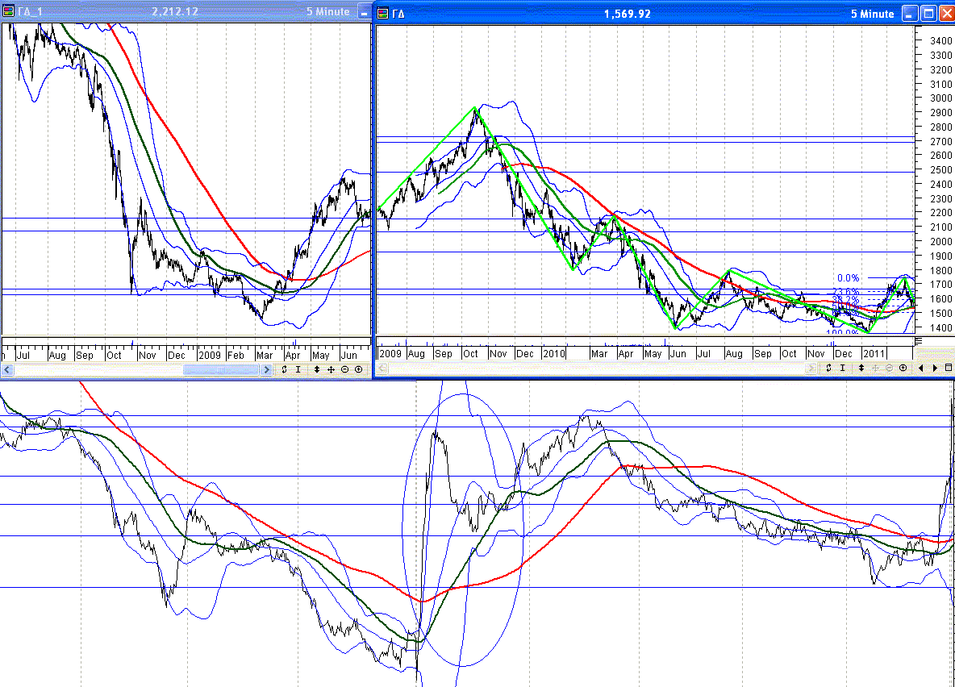Open the panel menu icon at the ΓΔ toolbar end
Viewport: 955px width, 687px height.
(x=949, y=368)
